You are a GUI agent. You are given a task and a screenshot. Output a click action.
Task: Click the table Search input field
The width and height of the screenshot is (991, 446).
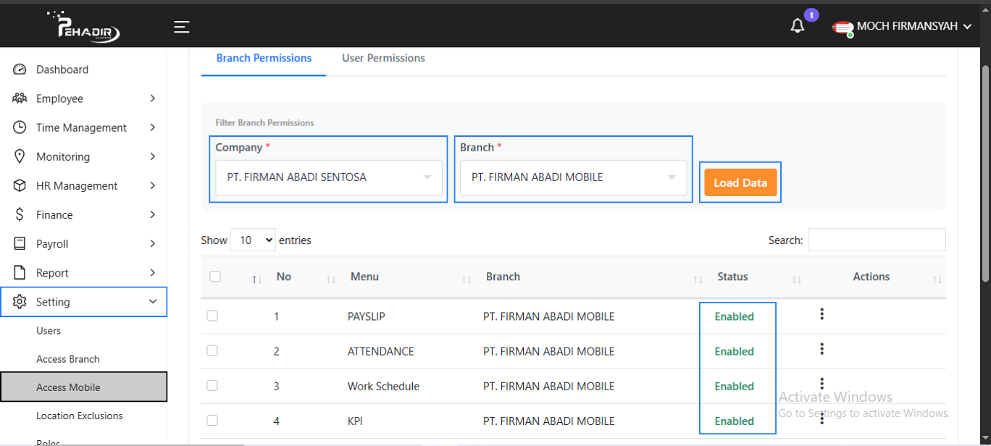point(877,240)
